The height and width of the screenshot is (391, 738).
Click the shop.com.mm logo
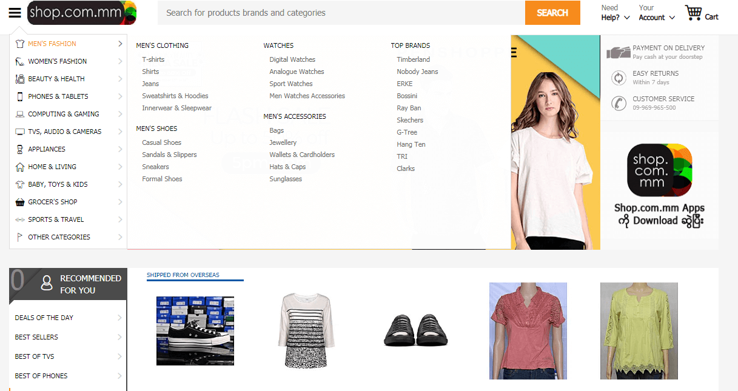coord(82,13)
